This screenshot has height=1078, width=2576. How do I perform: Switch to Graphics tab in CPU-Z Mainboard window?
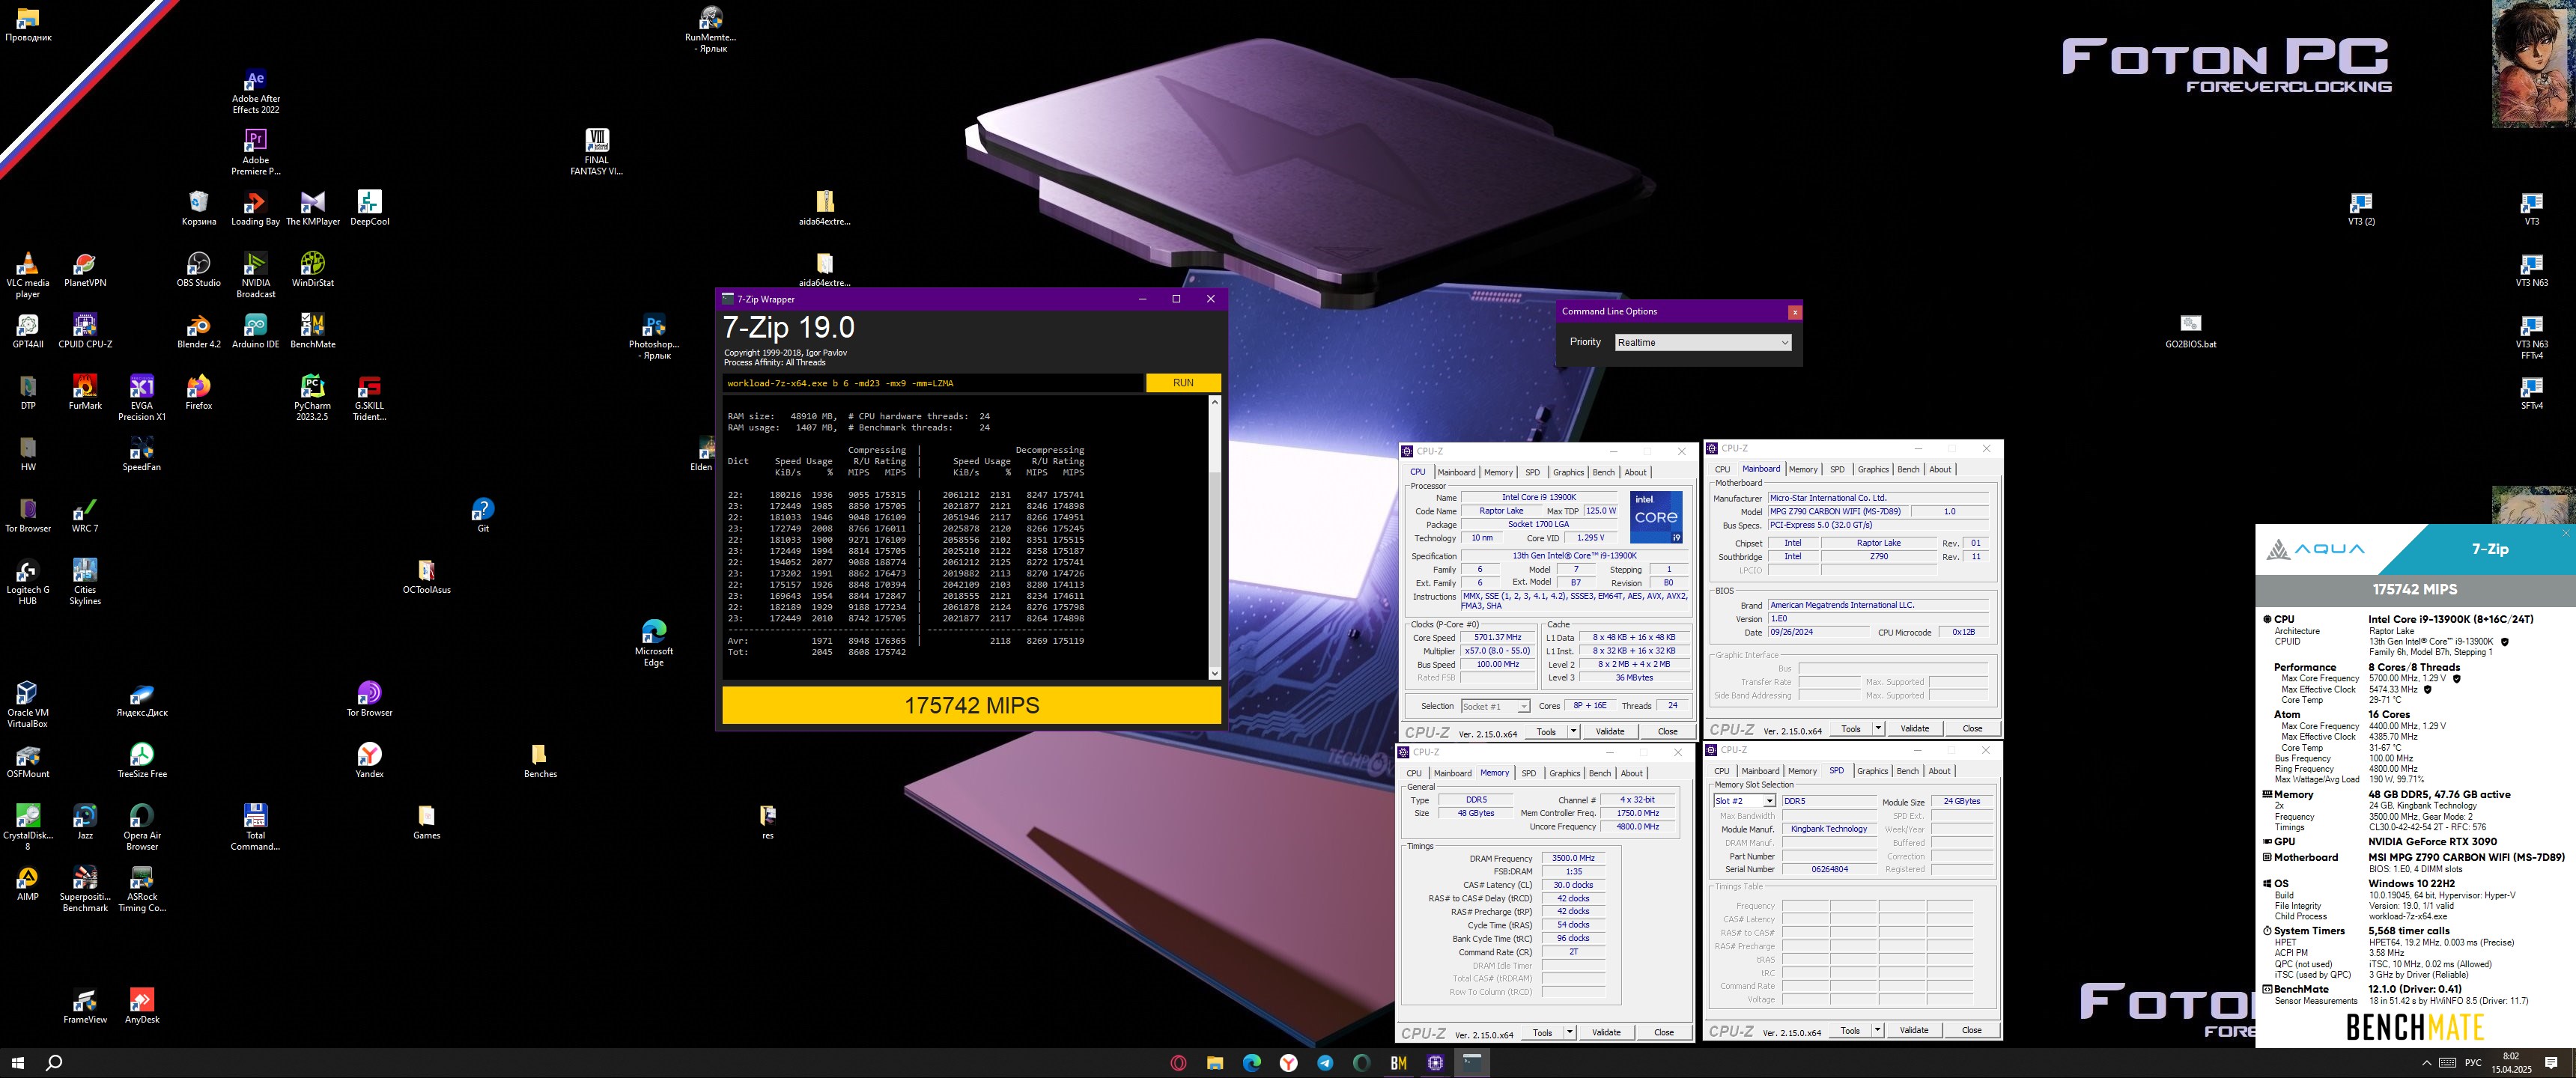click(1873, 469)
